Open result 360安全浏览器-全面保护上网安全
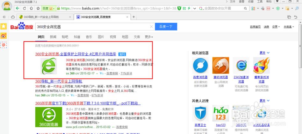This screenshot has height=134, width=302. tap(75, 54)
